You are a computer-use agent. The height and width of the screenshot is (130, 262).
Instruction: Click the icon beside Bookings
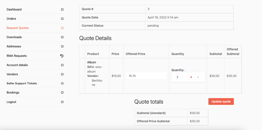point(62,93)
